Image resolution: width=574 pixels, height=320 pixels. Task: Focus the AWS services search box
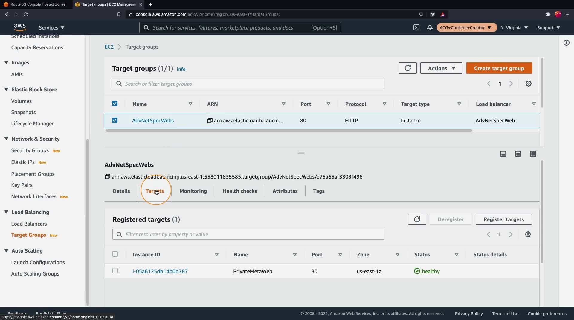(240, 27)
